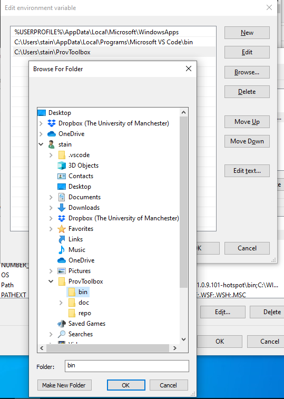Select the C:\Users\stain\ProvToolbox path entry
The height and width of the screenshot is (399, 284).
click(x=113, y=52)
